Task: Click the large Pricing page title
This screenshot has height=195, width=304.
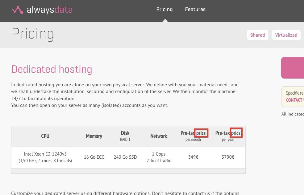Action: tap(33, 34)
